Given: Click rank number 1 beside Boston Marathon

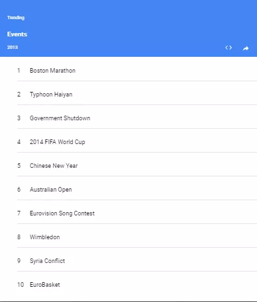Looking at the screenshot, I should point(19,71).
